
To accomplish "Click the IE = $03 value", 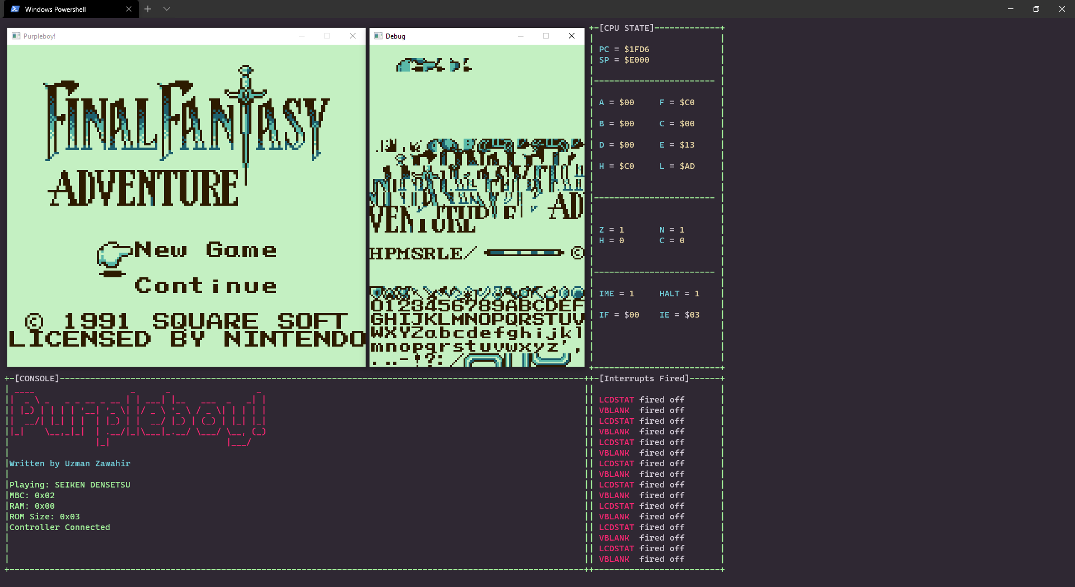I will coord(680,315).
